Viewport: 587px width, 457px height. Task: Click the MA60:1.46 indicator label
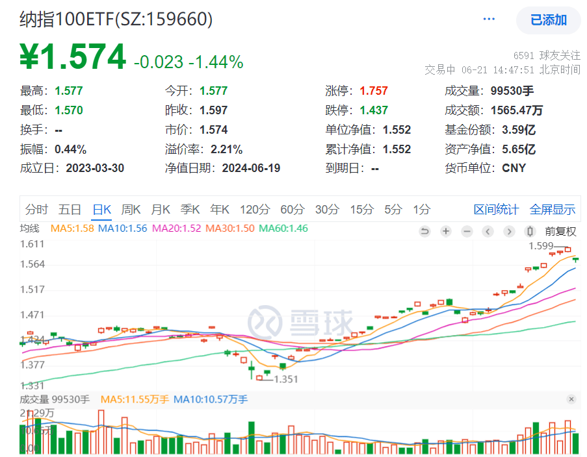(x=283, y=228)
